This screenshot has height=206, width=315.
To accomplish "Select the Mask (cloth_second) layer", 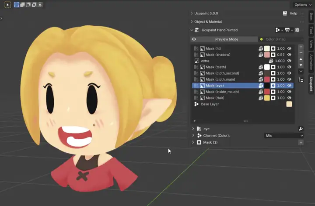I will point(243,73).
